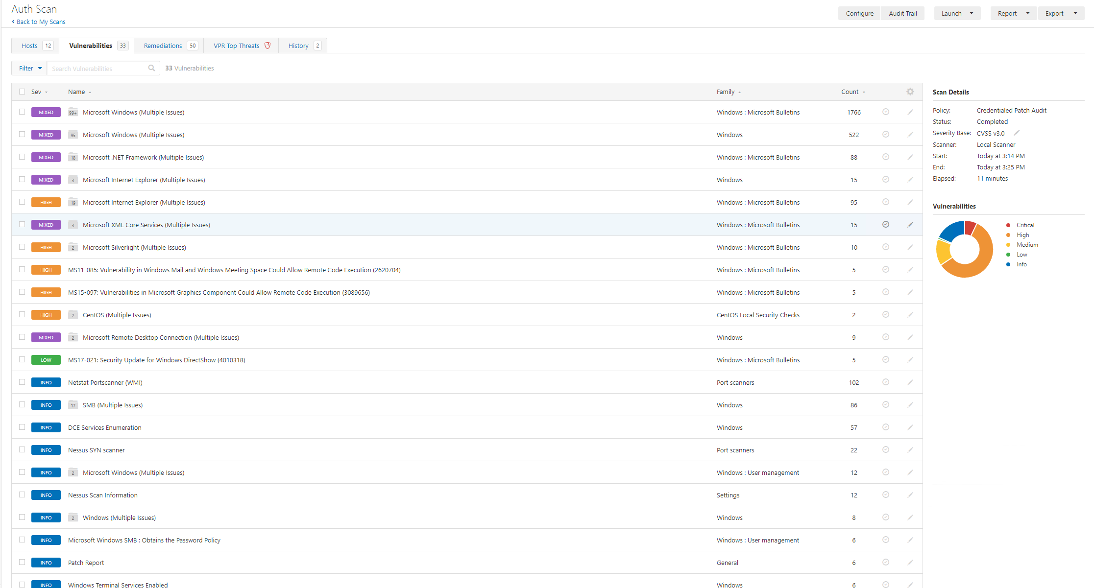Open the Report dropdown menu
This screenshot has width=1094, height=588.
(x=1014, y=13)
